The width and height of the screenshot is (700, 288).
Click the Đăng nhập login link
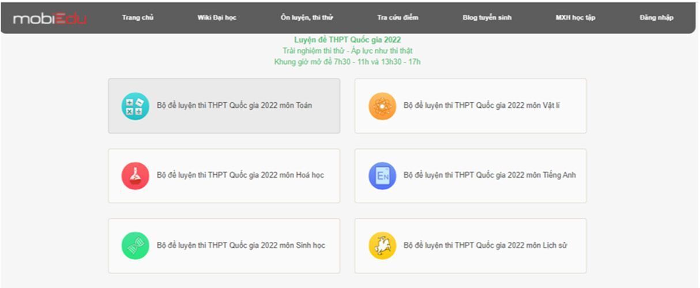point(656,18)
